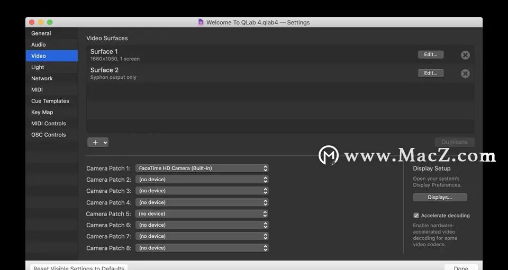The width and height of the screenshot is (508, 270).
Task: Remove Surface 2 with its X icon
Action: [465, 73]
